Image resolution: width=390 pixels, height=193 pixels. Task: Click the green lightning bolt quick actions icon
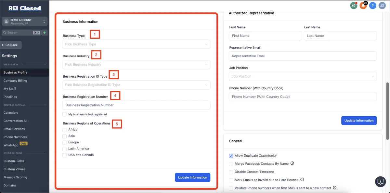tap(45, 32)
